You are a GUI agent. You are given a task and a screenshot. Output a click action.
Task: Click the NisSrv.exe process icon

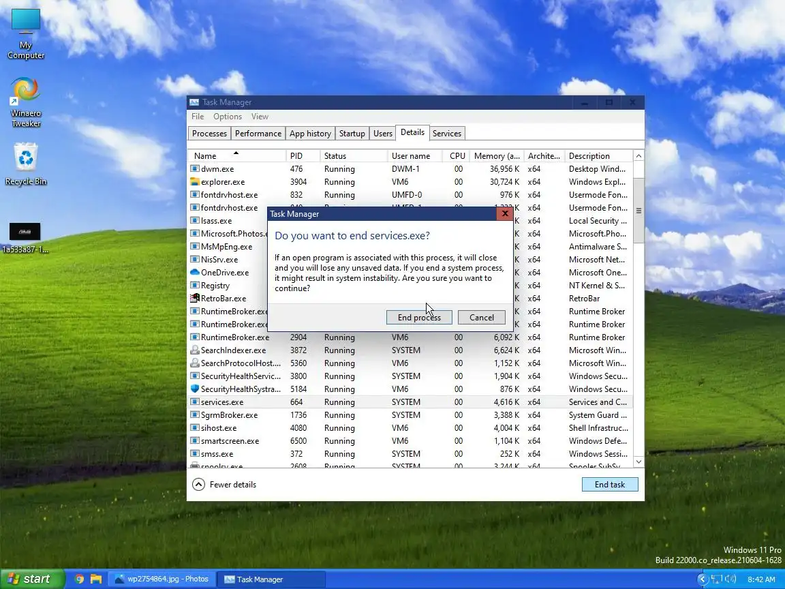(195, 260)
